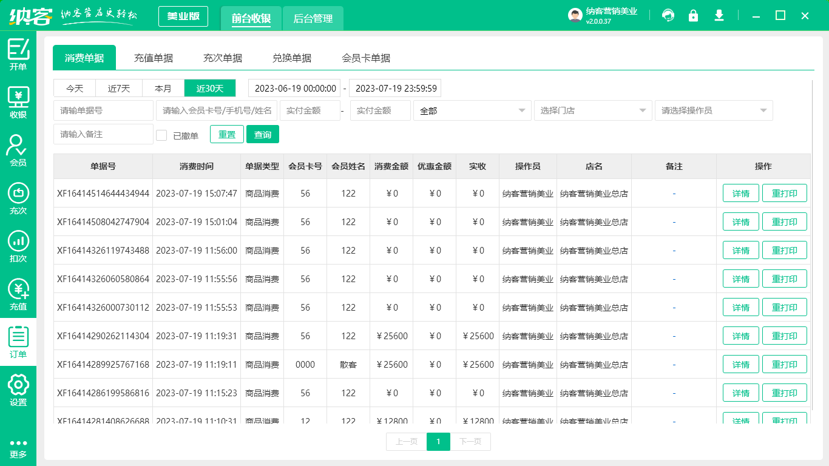Switch to the 充值单据 tab
Image resolution: width=829 pixels, height=466 pixels.
tap(154, 58)
